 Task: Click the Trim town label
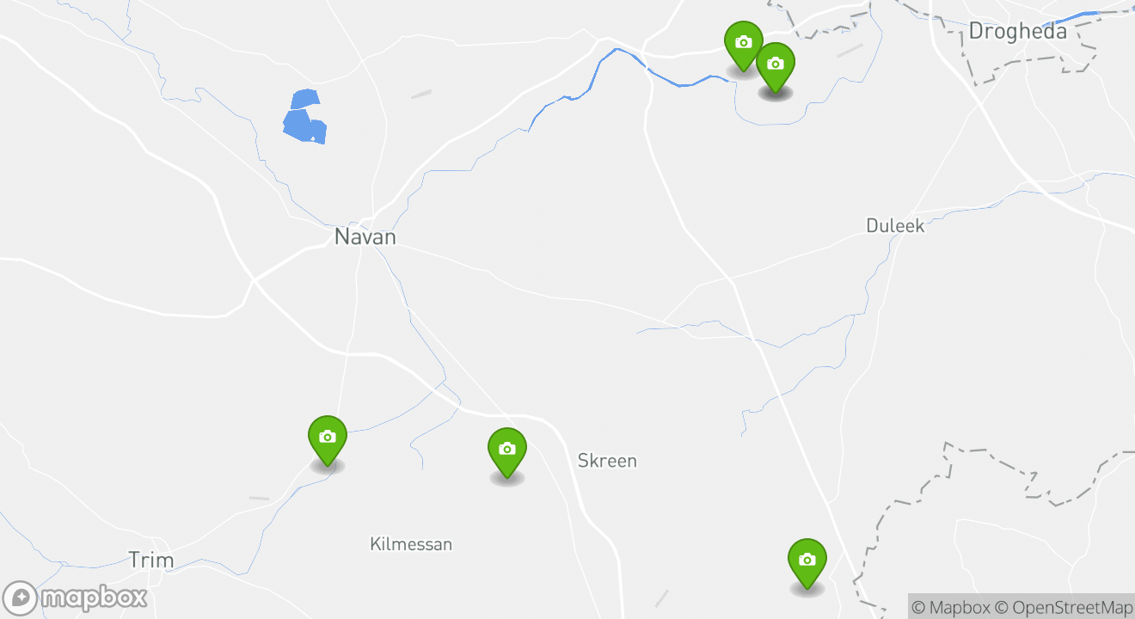[151, 561]
